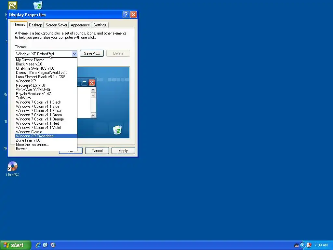Choose Windows 7 Colors v1.1 Brown
Image resolution: width=333 pixels, height=250 pixels.
point(46,111)
